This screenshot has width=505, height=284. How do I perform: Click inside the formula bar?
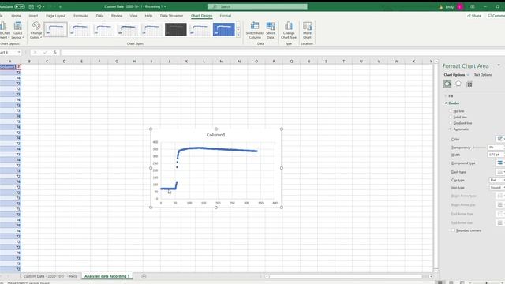[282, 53]
